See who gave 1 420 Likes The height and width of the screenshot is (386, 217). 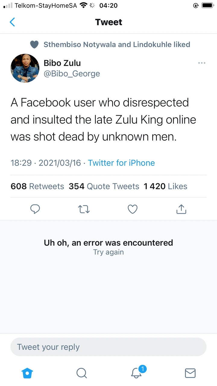point(165,186)
